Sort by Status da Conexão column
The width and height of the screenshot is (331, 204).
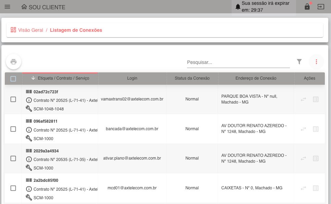pos(192,78)
